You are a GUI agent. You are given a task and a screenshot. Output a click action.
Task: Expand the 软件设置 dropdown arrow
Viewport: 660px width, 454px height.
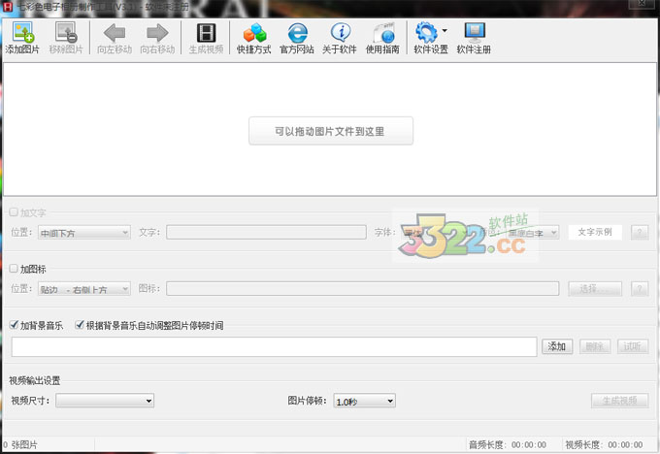[x=445, y=32]
